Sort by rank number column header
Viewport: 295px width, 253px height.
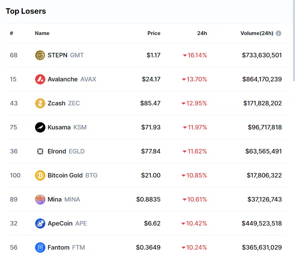[x=11, y=33]
